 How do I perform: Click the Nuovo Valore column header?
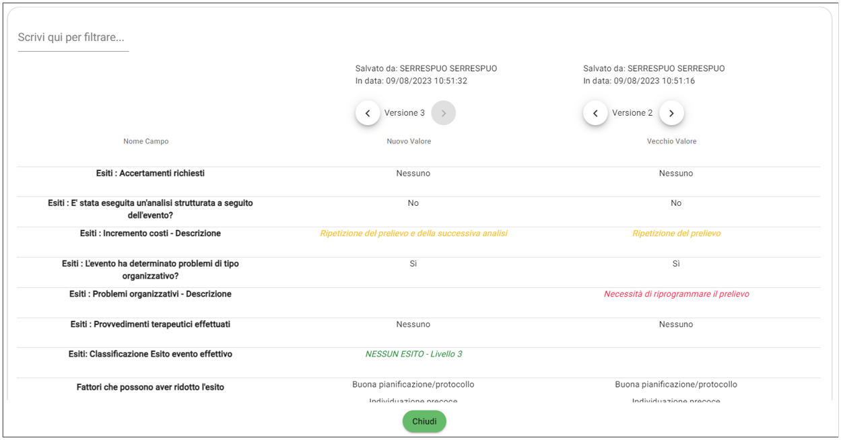click(409, 141)
